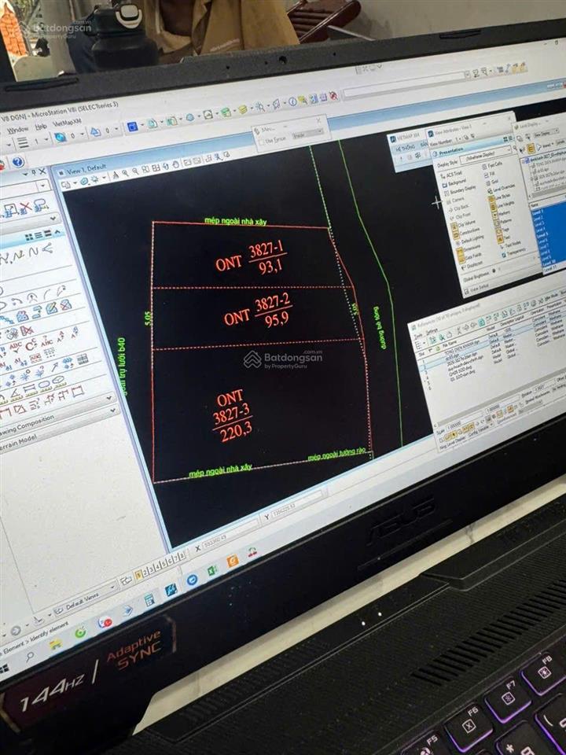Open the VietMapXM menu

point(66,123)
